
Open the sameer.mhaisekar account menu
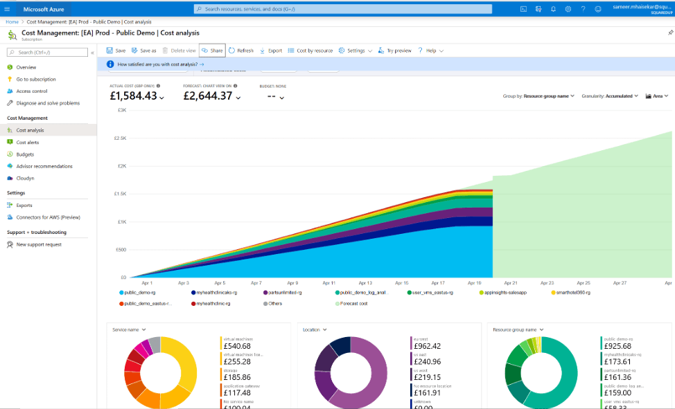click(642, 9)
